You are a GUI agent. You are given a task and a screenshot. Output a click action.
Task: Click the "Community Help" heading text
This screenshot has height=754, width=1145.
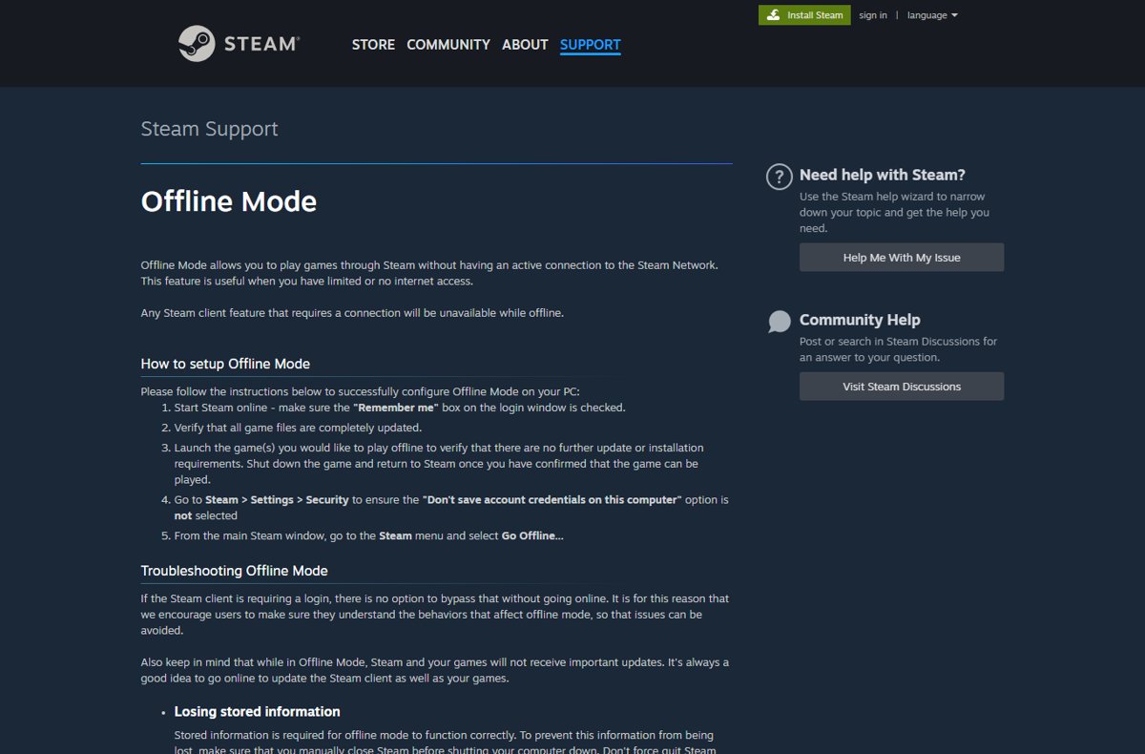pyautogui.click(x=860, y=320)
